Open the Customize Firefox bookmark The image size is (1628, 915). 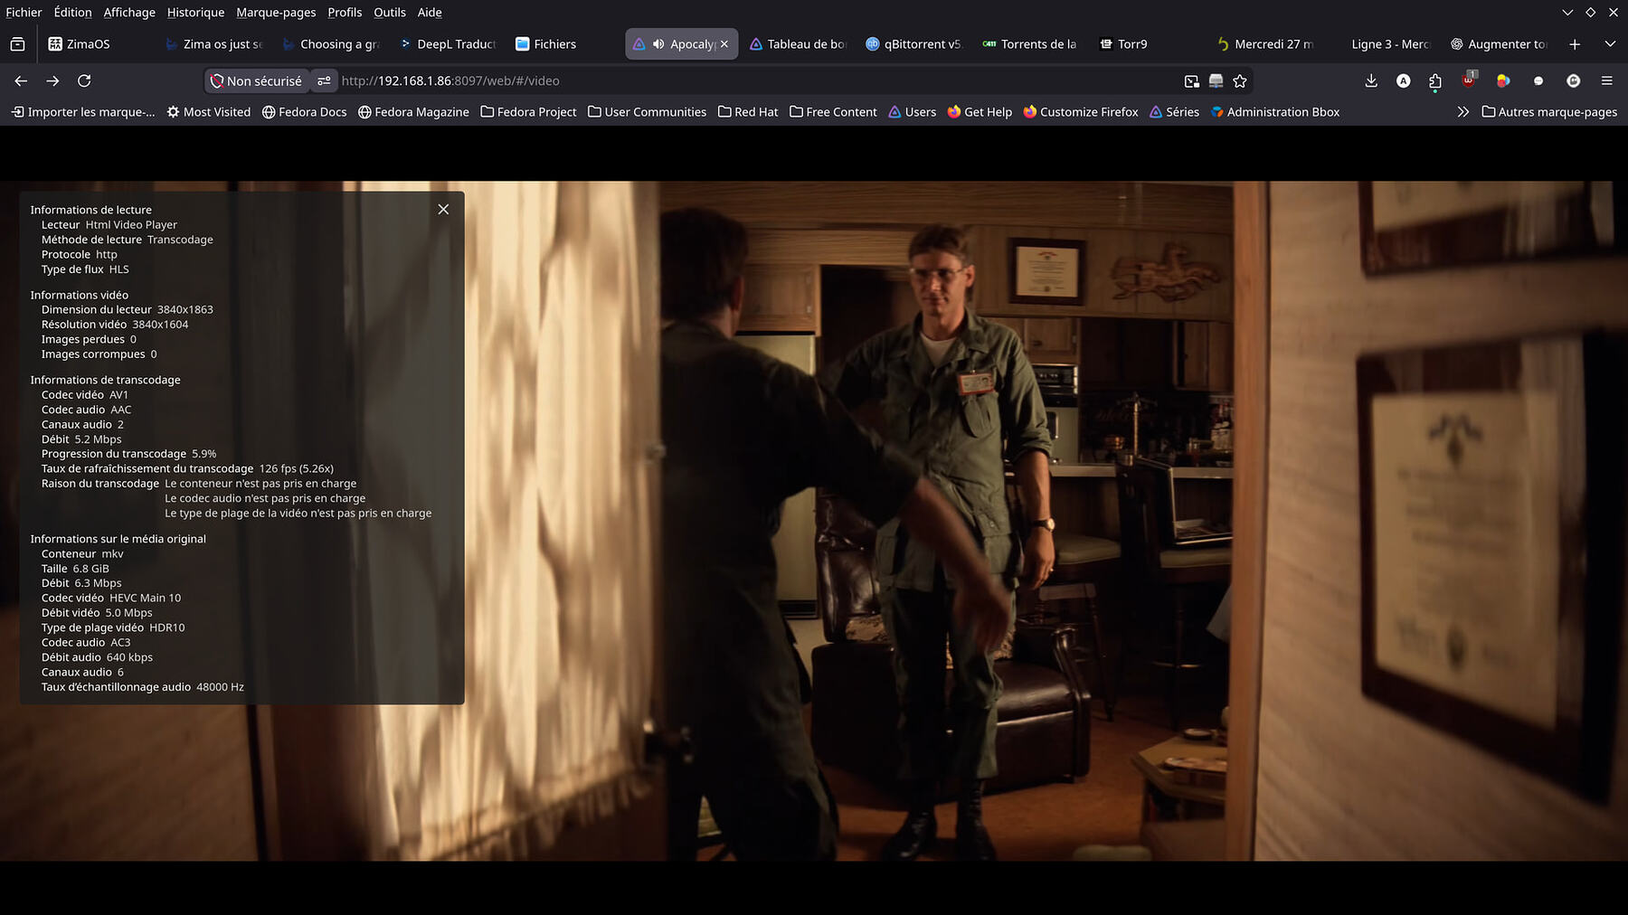tap(1080, 112)
